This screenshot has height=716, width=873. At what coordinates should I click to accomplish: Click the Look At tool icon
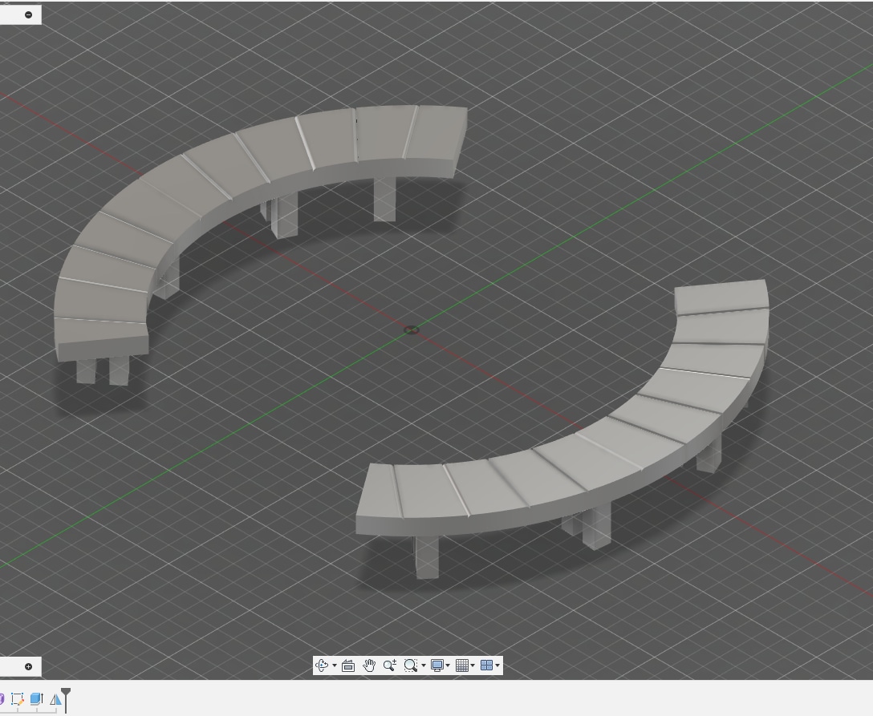348,665
